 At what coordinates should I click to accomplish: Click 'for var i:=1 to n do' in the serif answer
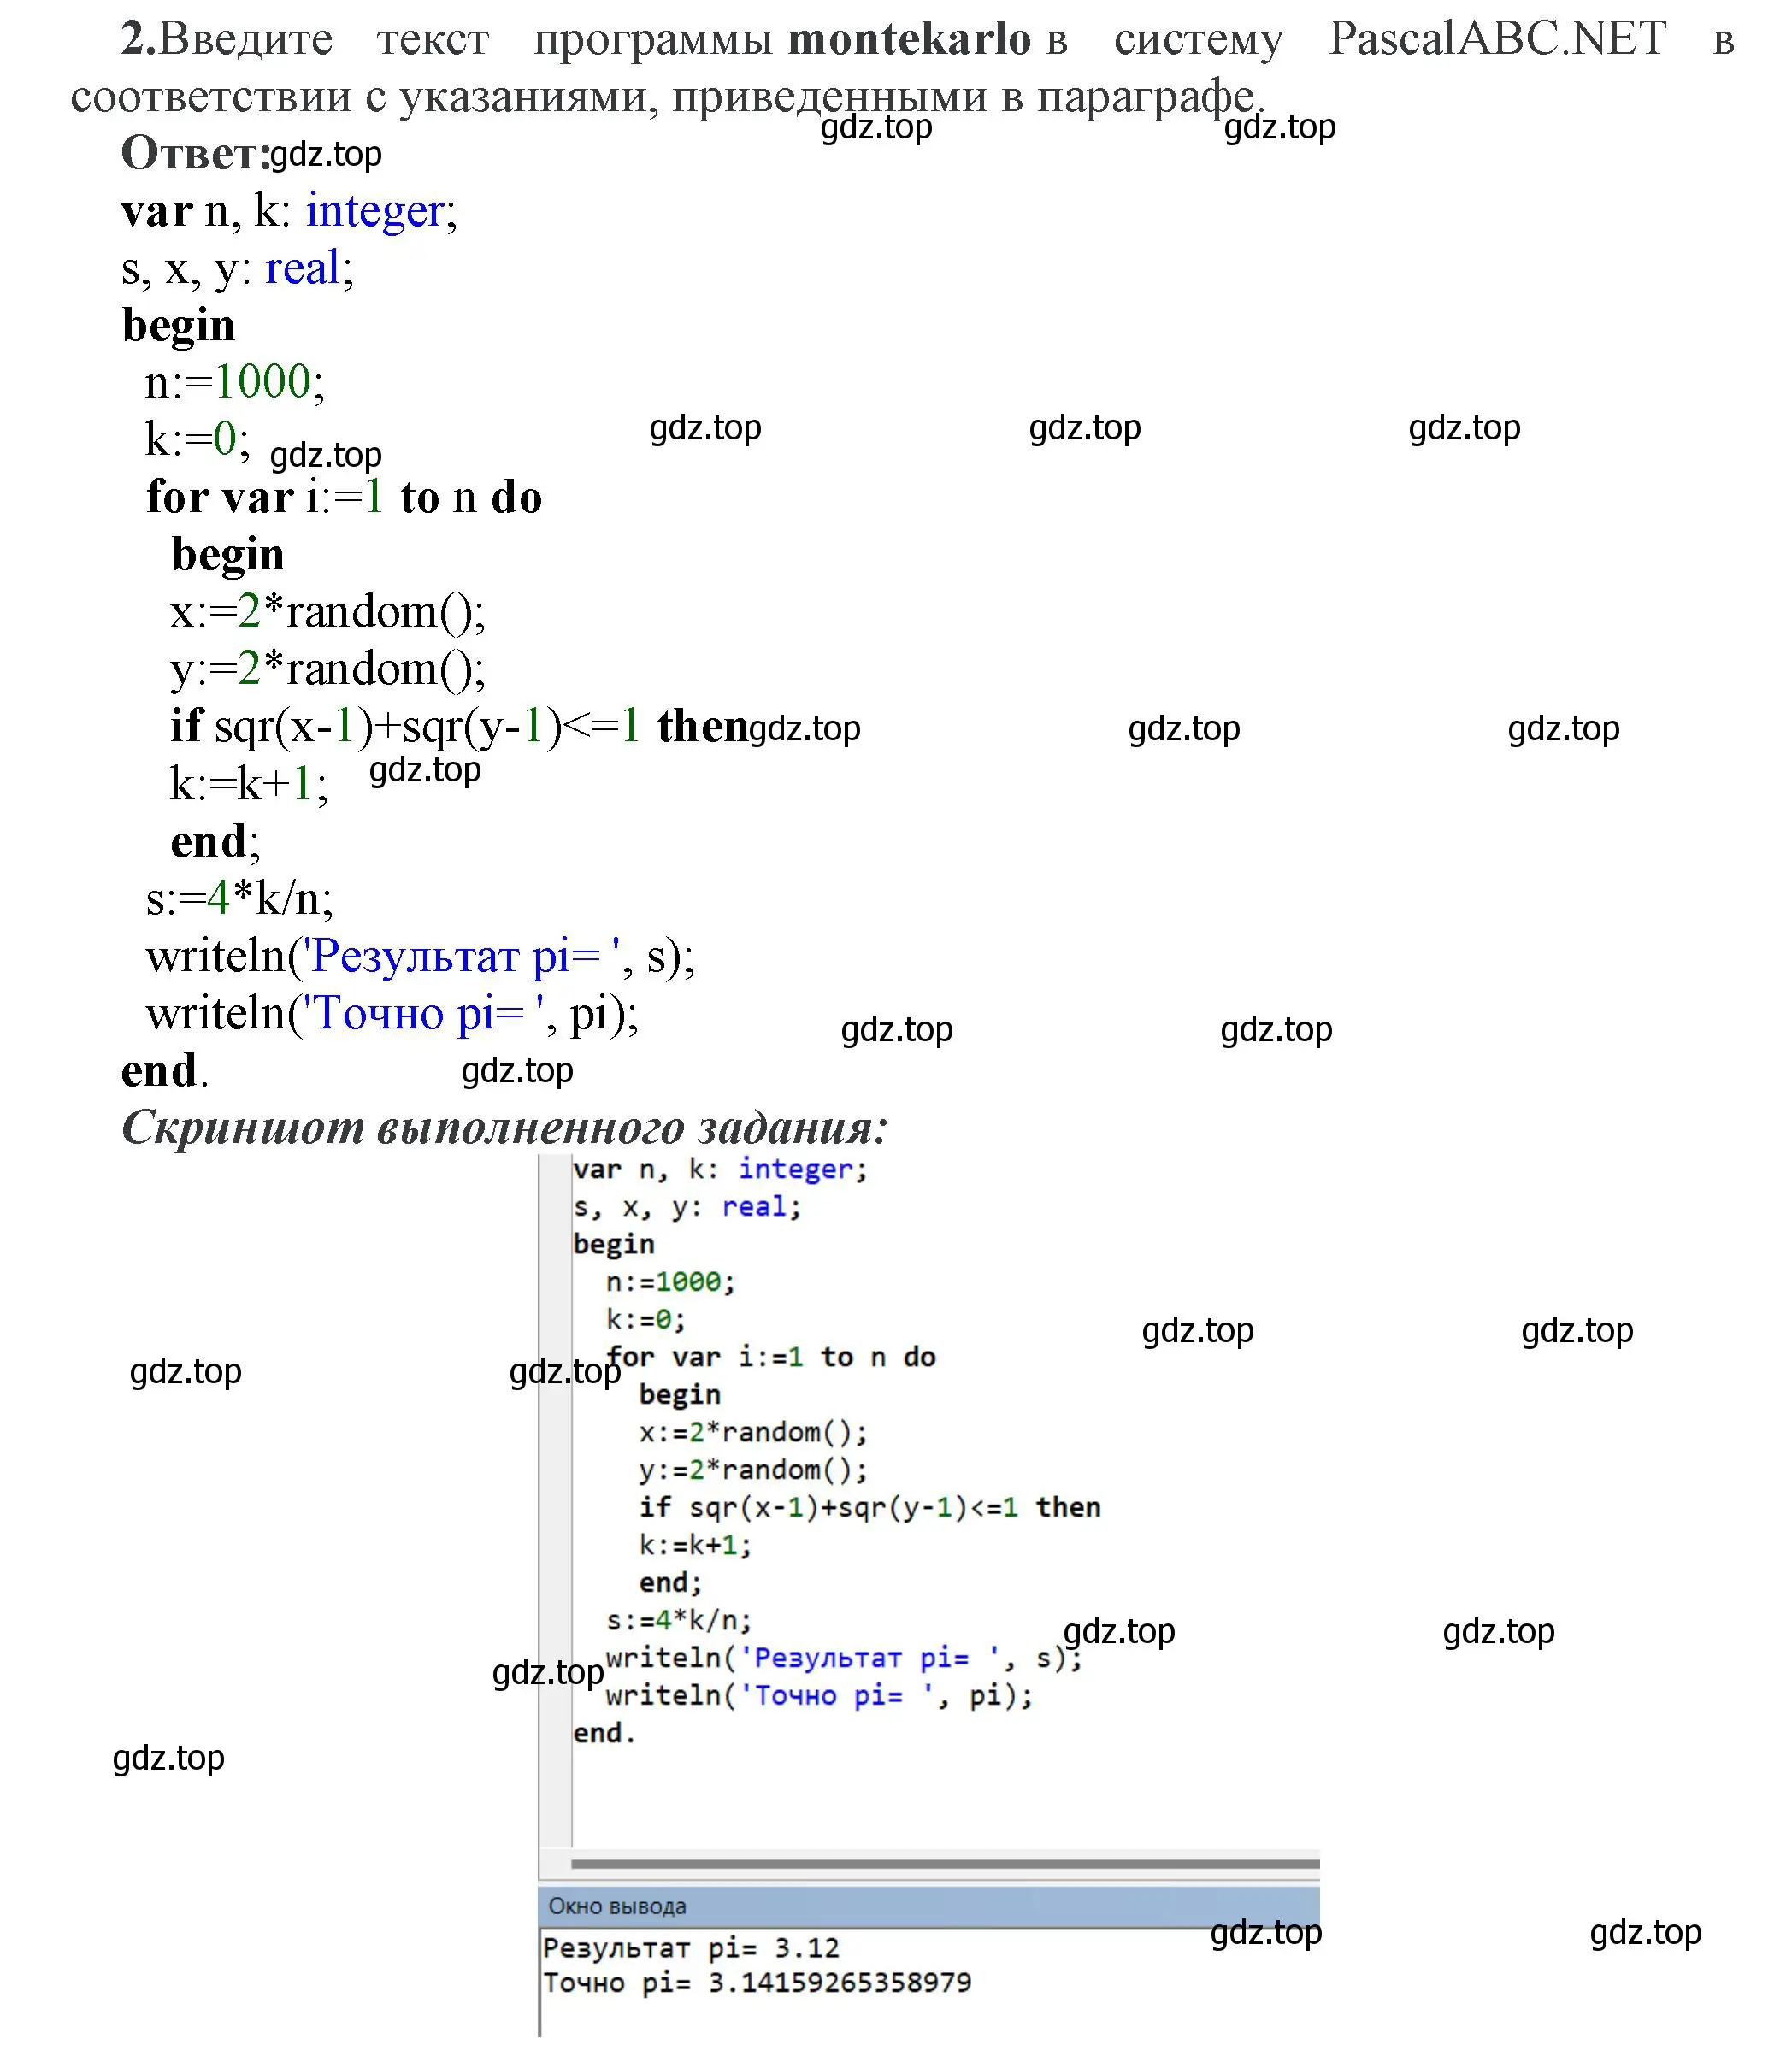coord(344,497)
